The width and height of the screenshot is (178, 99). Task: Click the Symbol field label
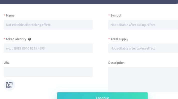coord(116,15)
